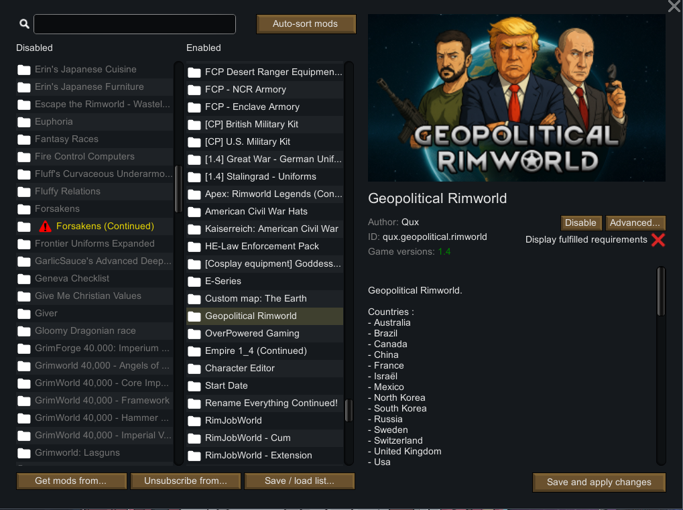This screenshot has width=683, height=510.
Task: Click the Geopolitical Rimworld preview image
Action: (517, 98)
